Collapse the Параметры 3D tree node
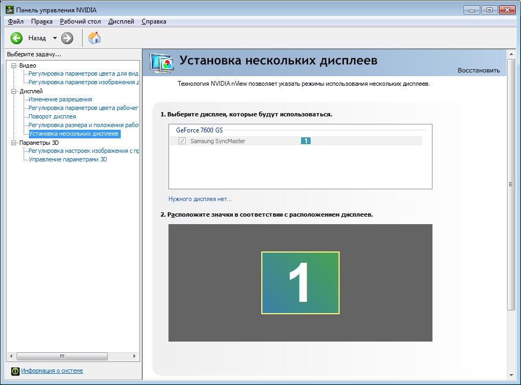This screenshot has height=385, width=521. coord(13,143)
